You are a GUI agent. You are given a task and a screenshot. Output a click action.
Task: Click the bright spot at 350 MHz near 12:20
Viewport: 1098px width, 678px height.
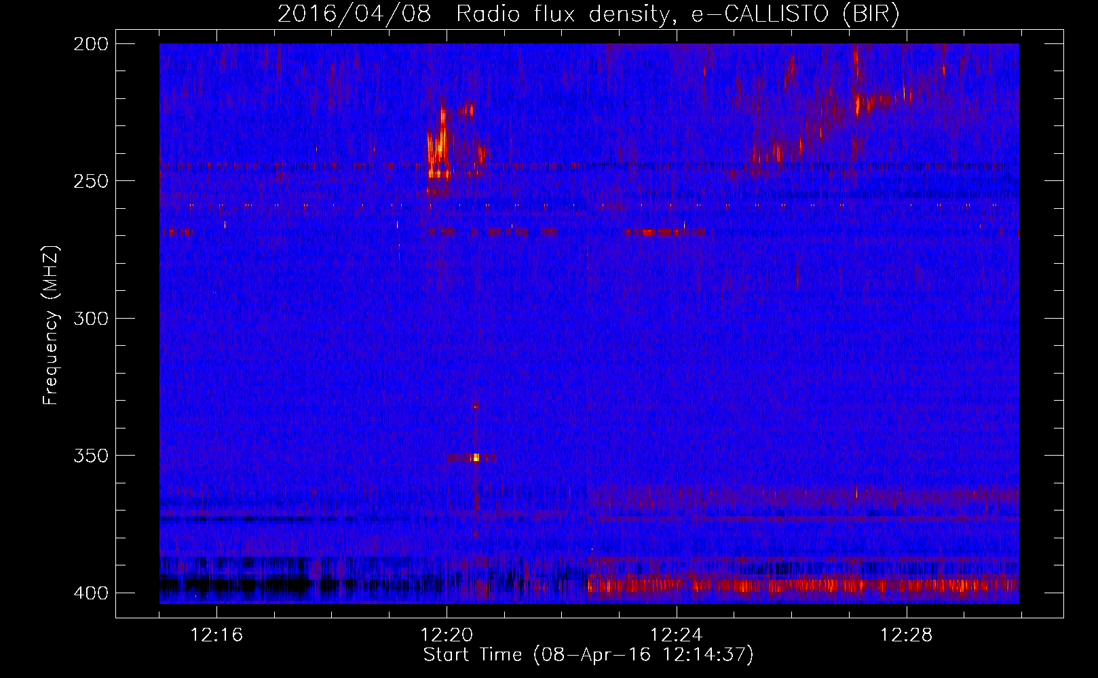(475, 458)
